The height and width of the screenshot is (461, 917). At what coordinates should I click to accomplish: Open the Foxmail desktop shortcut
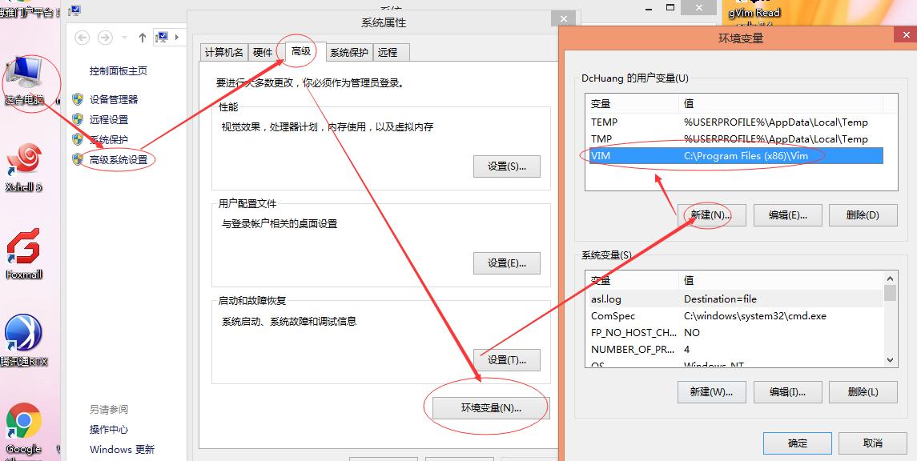pyautogui.click(x=24, y=255)
